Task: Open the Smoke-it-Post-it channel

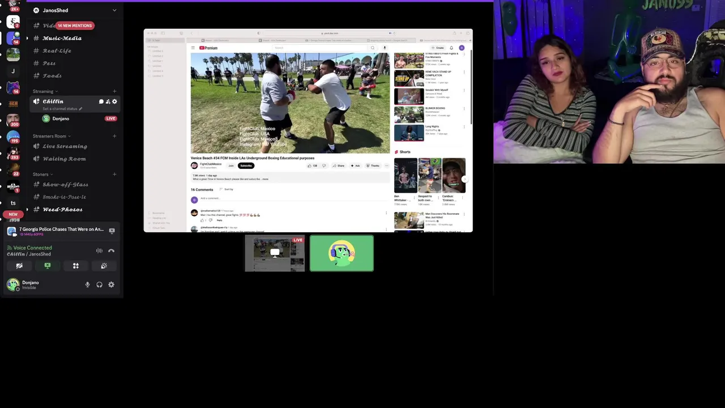Action: click(x=64, y=197)
